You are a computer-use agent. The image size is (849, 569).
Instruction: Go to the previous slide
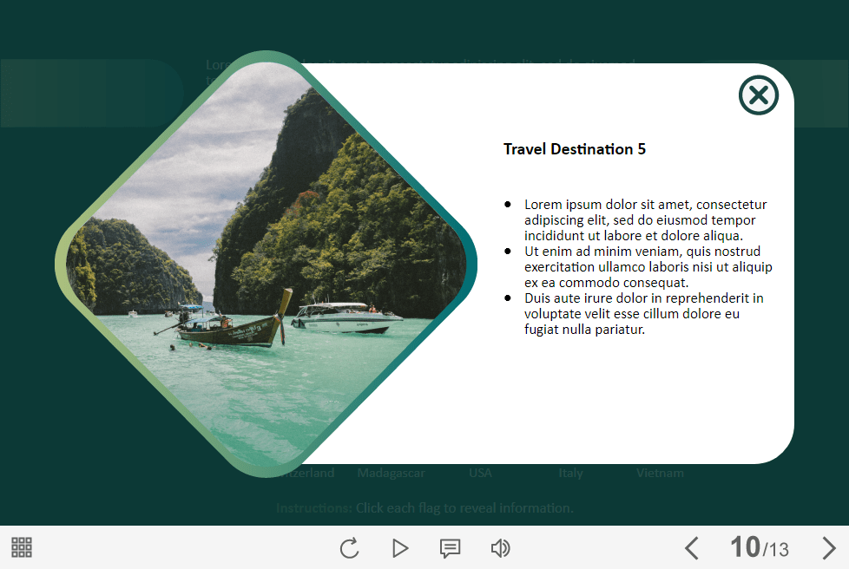(x=691, y=548)
